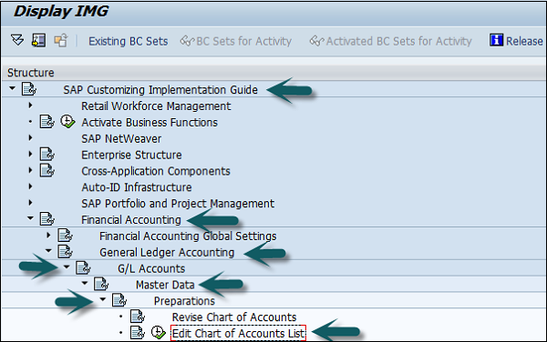This screenshot has width=547, height=342.
Task: Collapse the Financial Accounting node
Action: [x=30, y=218]
